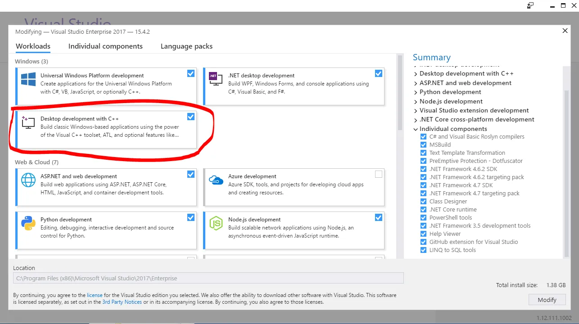Click the Desktop development with C++ monitor icon
This screenshot has width=579, height=324.
(x=28, y=122)
